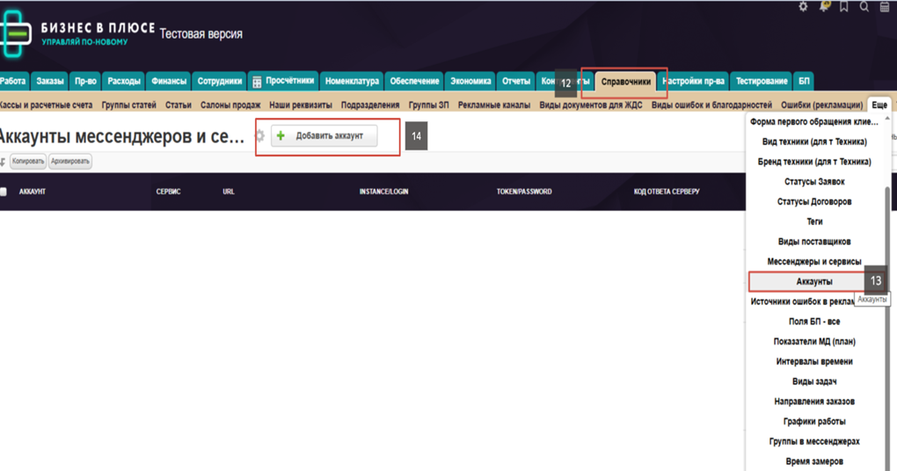
Task: Open Салоны продаж submenu link
Action: (230, 105)
